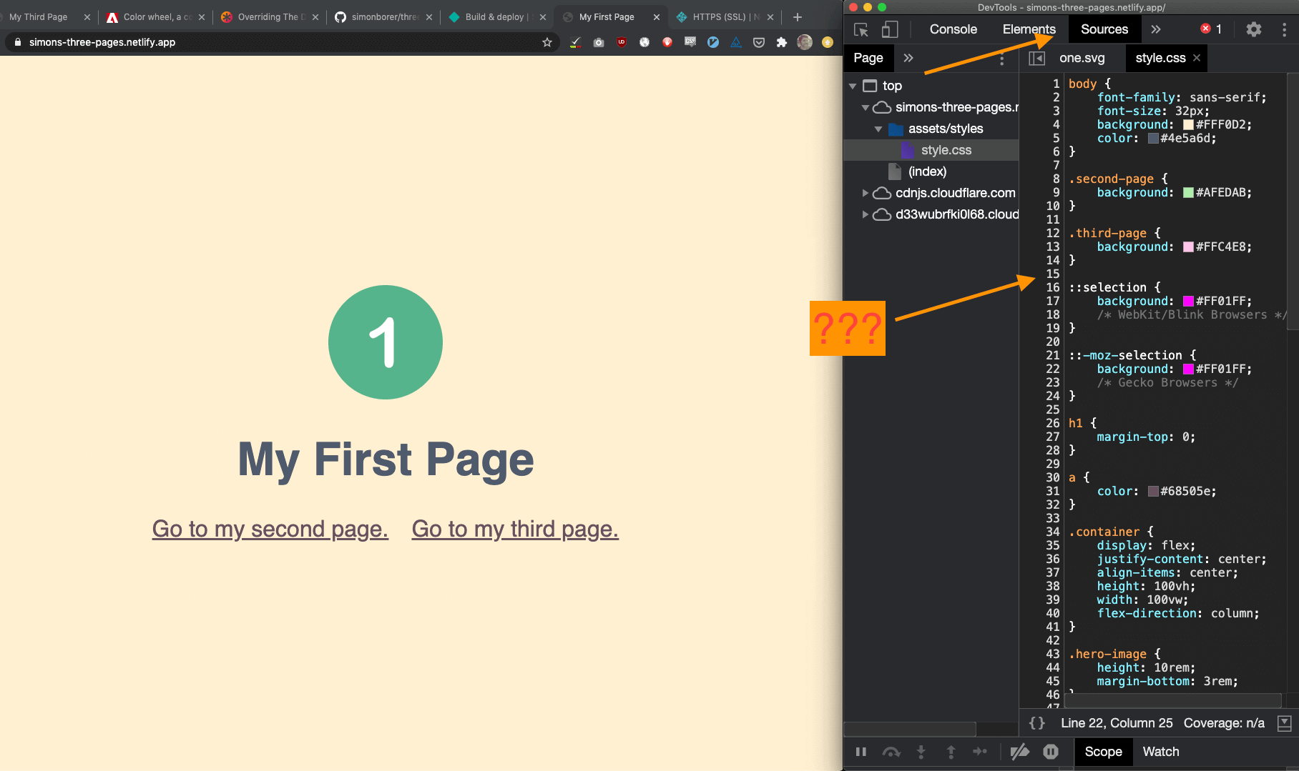
Task: Show more DevTools panels chevron
Action: coord(1156,29)
